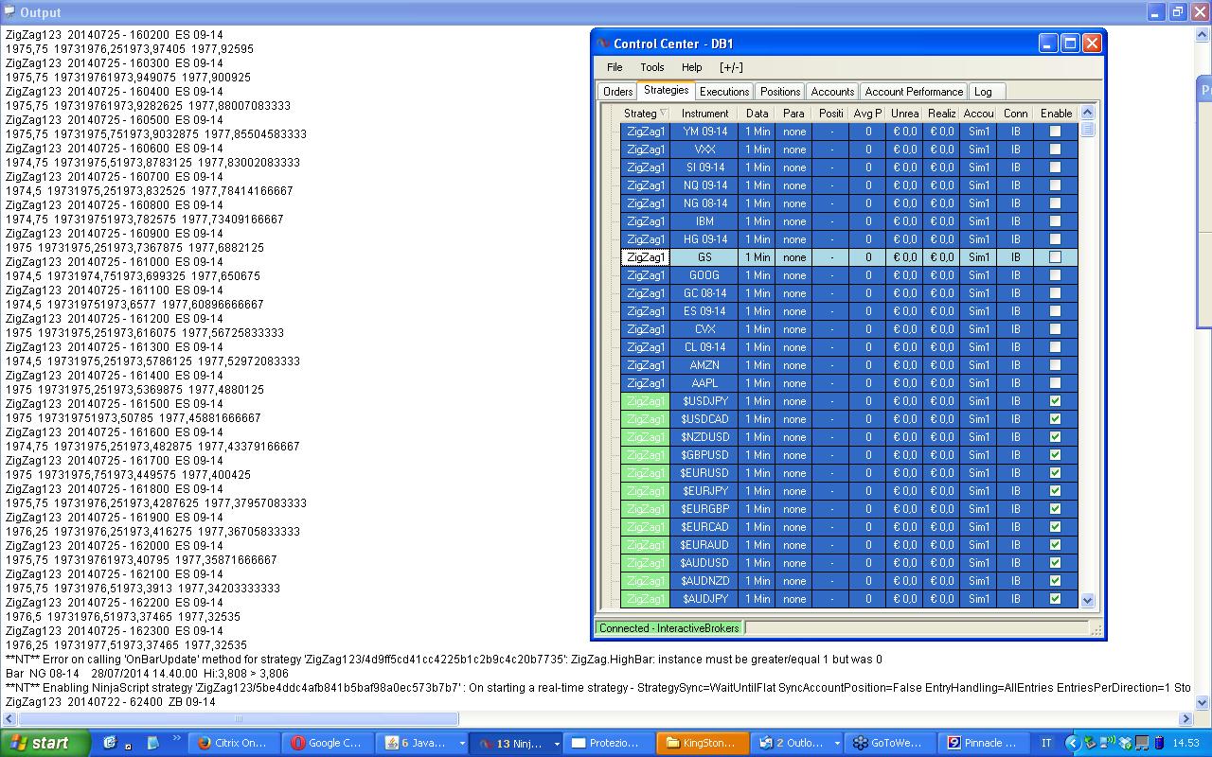The width and height of the screenshot is (1212, 757).
Task: Click the IT language bar indicator
Action: [x=1046, y=744]
